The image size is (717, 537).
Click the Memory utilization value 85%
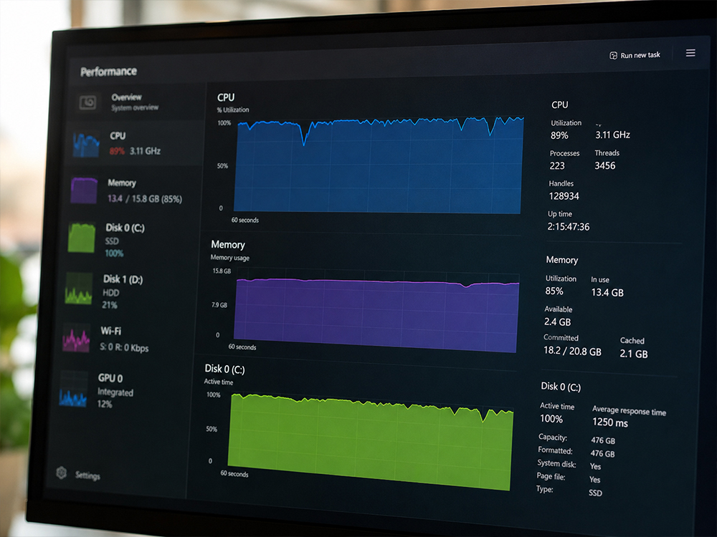point(554,291)
